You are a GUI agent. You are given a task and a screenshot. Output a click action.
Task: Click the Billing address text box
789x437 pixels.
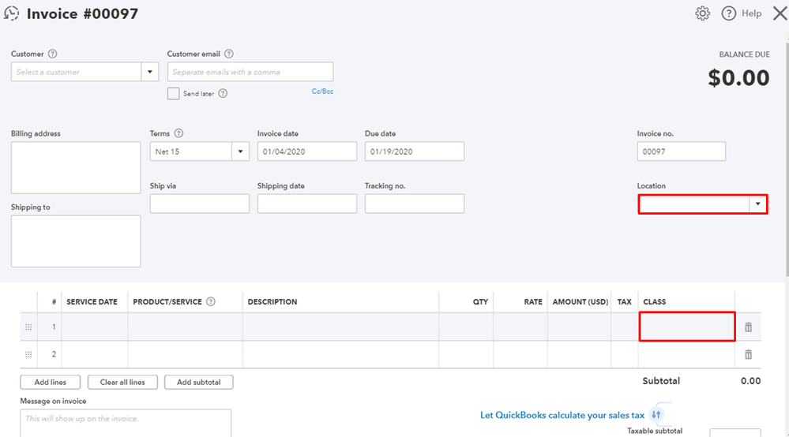click(x=76, y=167)
